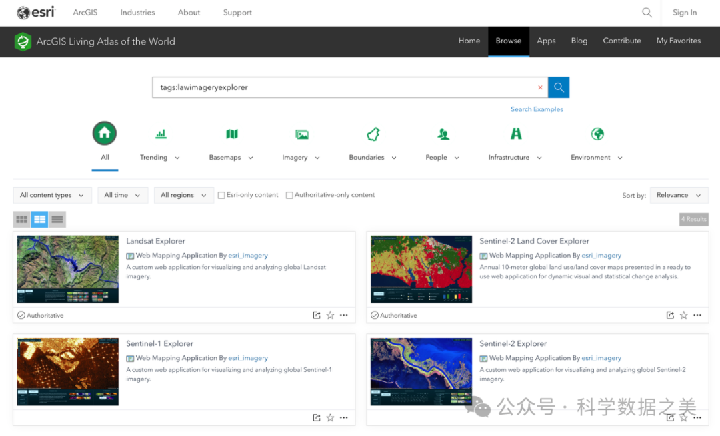Go to the Apps tab
This screenshot has width=720, height=436.
point(546,41)
